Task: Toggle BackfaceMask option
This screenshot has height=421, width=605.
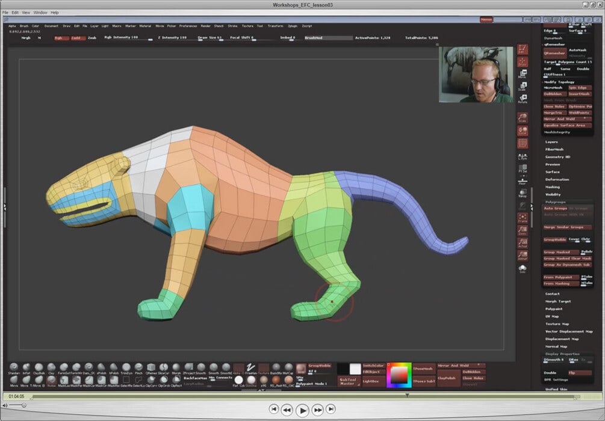Action: coord(195,378)
